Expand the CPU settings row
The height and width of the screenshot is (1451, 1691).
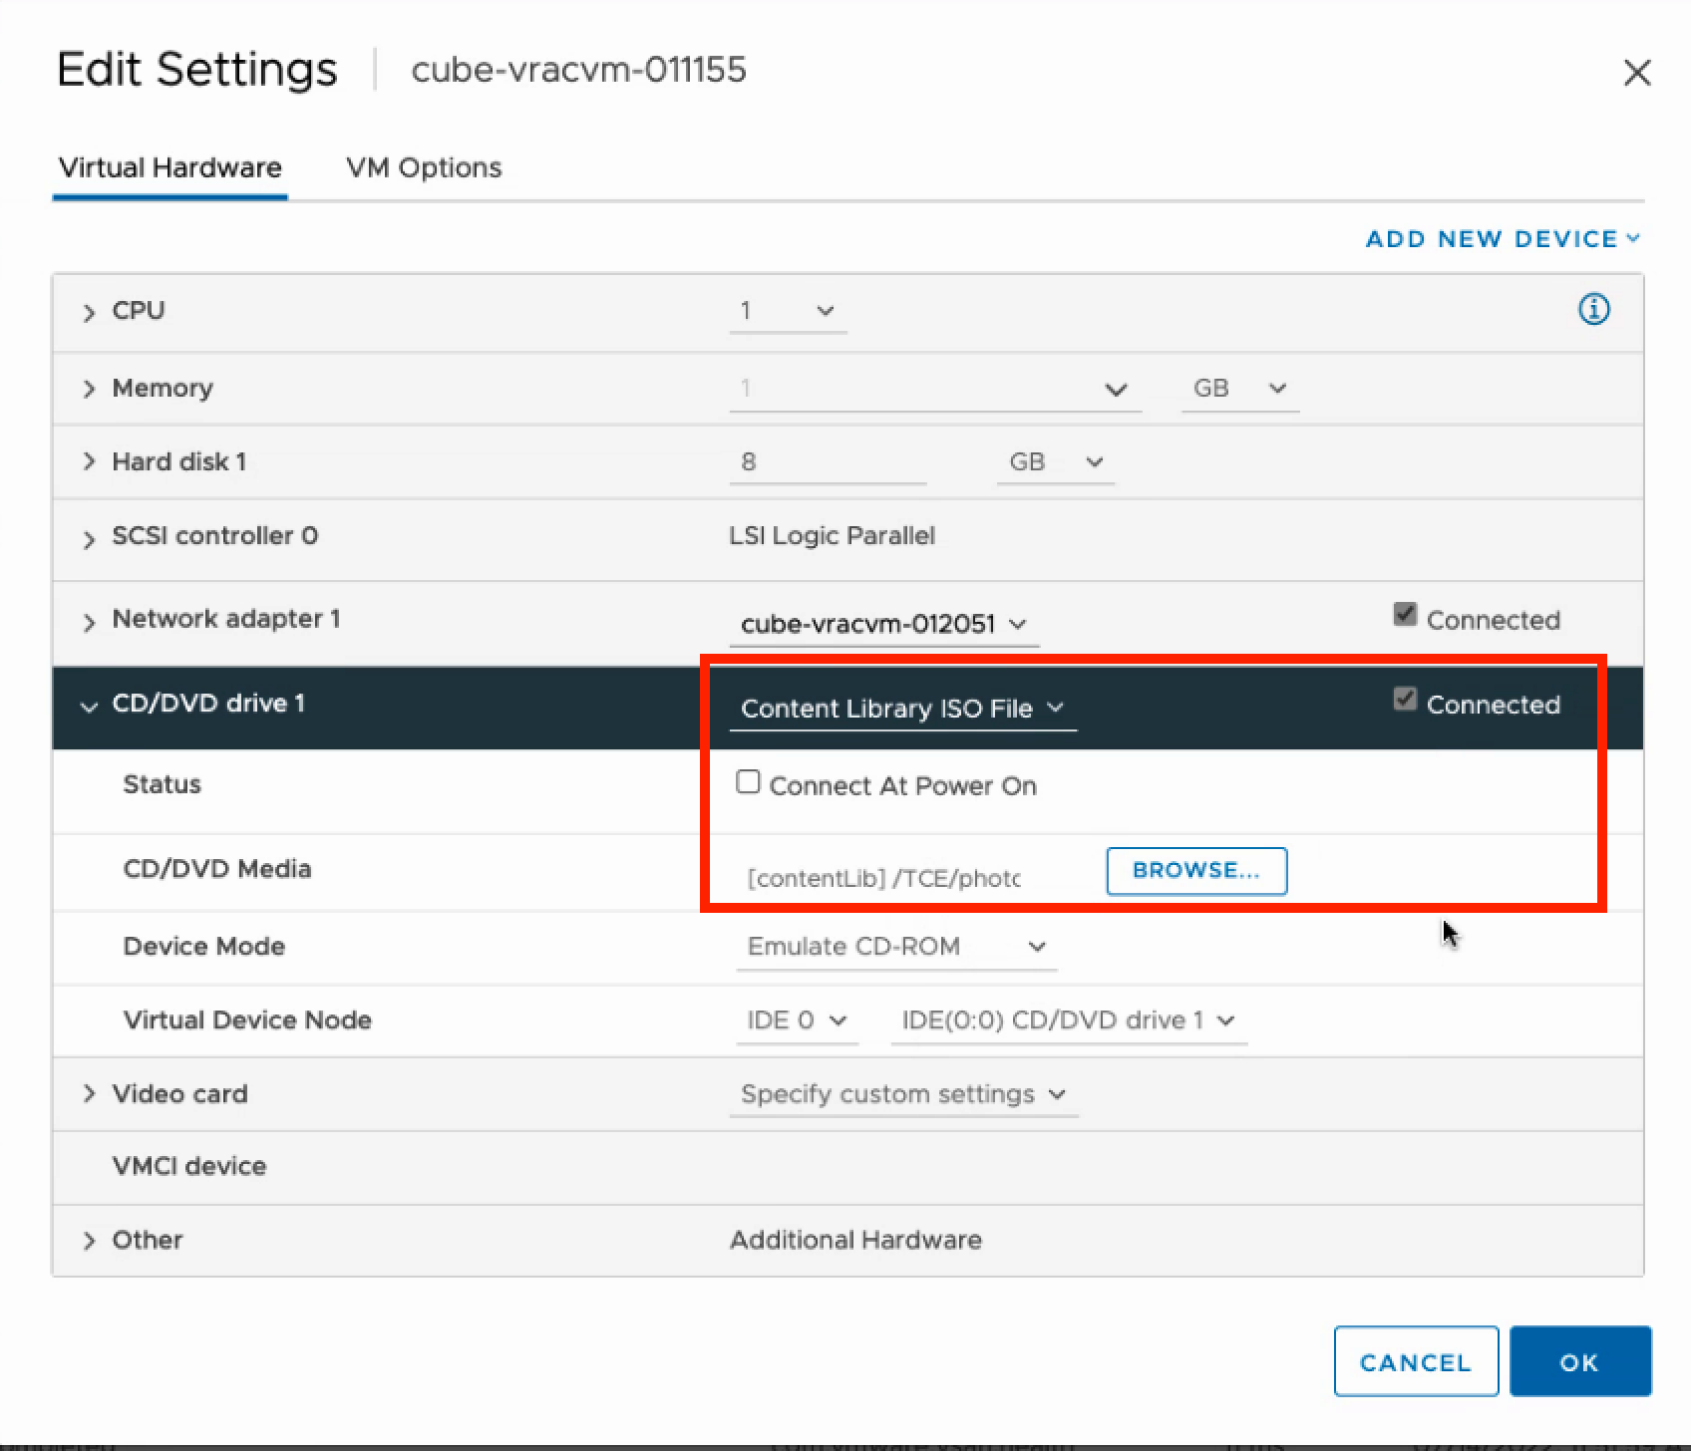coord(89,312)
